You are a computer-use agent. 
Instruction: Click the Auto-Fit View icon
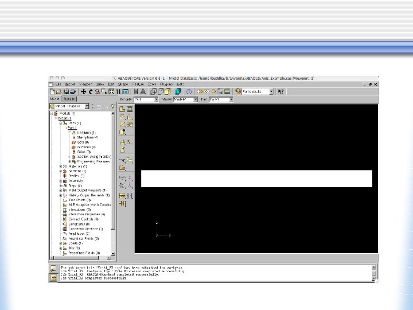(111, 91)
